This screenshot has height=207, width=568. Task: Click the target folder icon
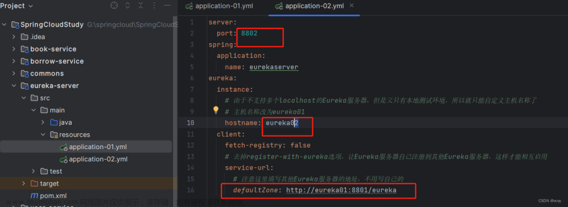34,184
